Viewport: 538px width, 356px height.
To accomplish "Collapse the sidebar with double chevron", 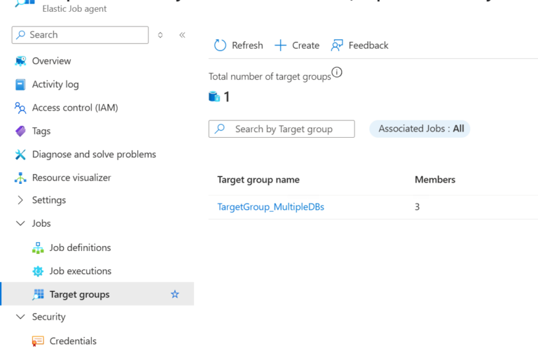I will (x=182, y=35).
